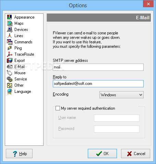Click the Mouse icon in sidebar

point(10,73)
